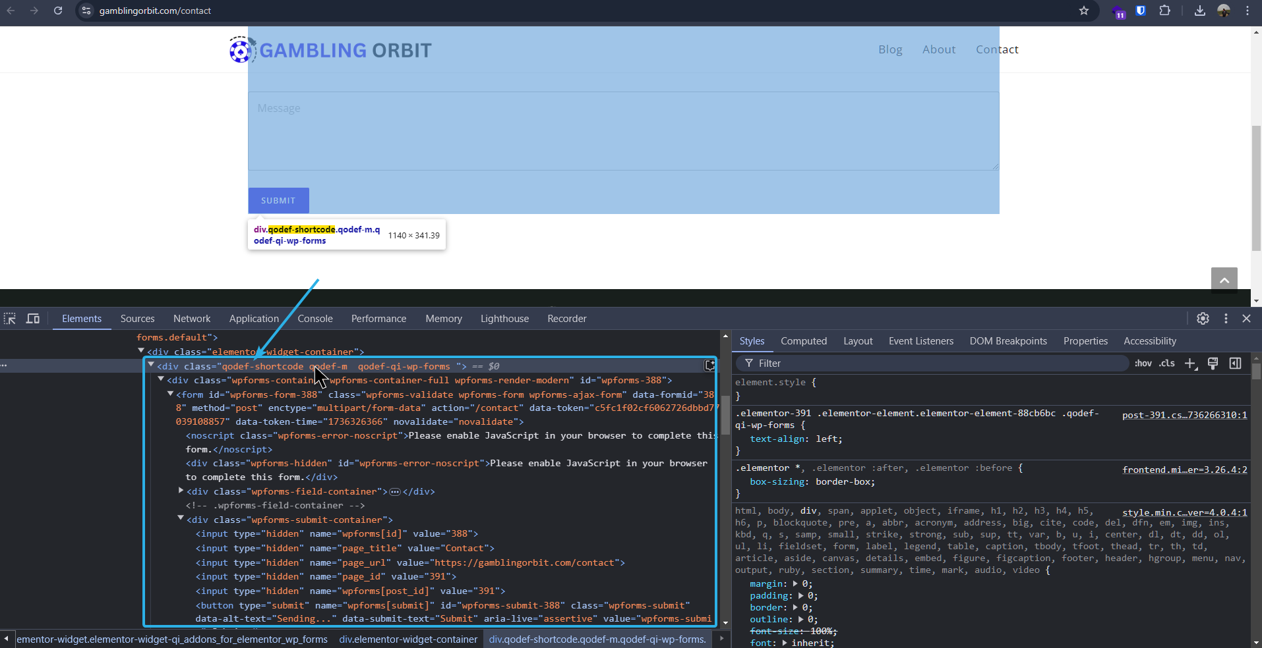
Task: Select div.elementor-widget-container breadcrumb
Action: tap(408, 639)
